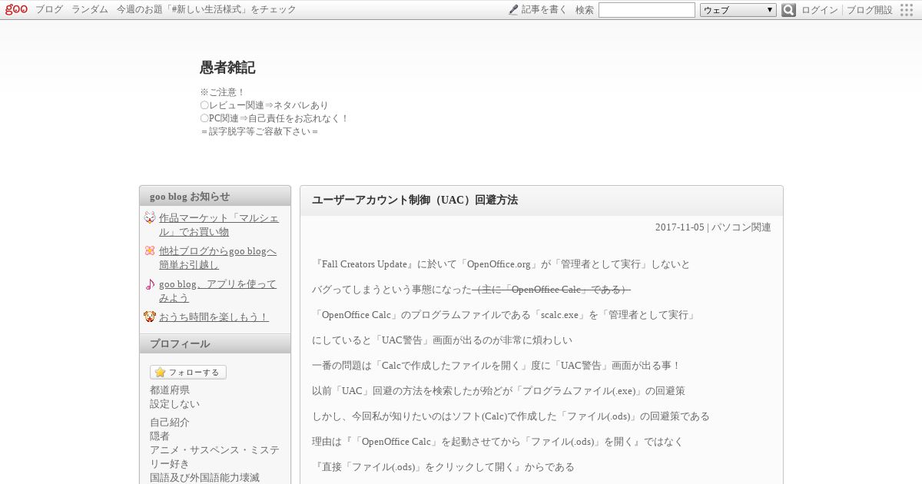922x484 pixels.
Task: Open the goo services grid icon
Action: pos(907,10)
